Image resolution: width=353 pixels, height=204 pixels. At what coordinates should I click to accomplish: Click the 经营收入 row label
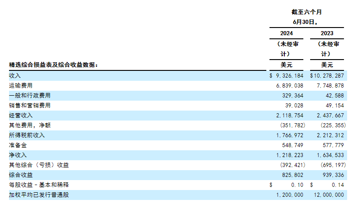[x=21, y=115]
